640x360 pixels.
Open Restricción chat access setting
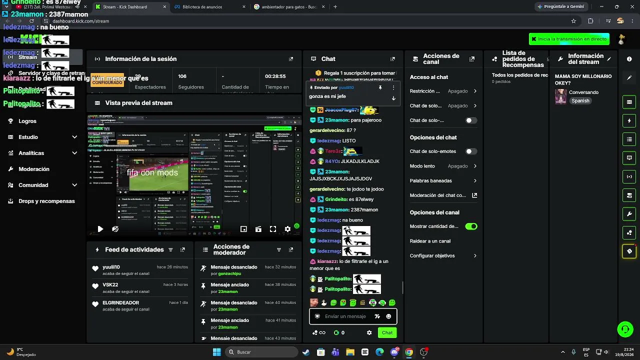click(x=443, y=91)
